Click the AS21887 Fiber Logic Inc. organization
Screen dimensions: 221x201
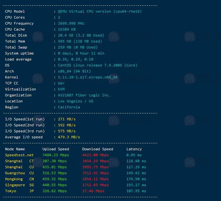84,95
